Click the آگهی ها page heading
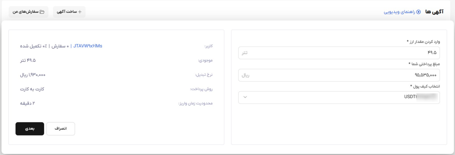Image resolution: width=455 pixels, height=155 pixels. [434, 12]
